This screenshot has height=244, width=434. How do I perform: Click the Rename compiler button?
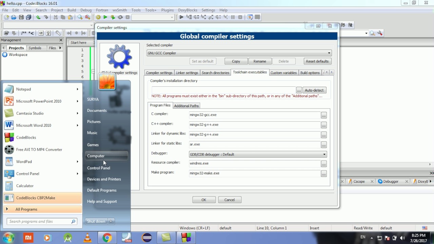[x=260, y=61]
